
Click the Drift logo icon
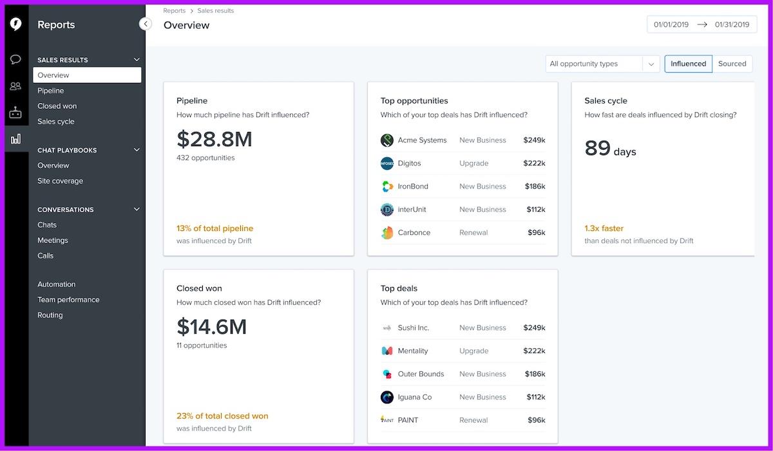[15, 24]
